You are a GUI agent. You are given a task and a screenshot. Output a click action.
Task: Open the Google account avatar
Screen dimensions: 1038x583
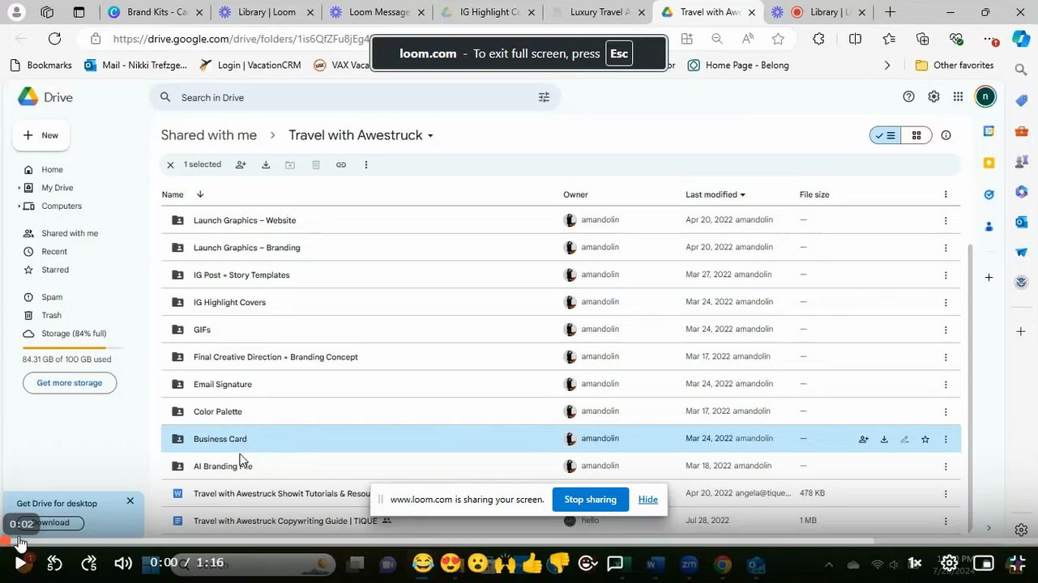(x=985, y=97)
